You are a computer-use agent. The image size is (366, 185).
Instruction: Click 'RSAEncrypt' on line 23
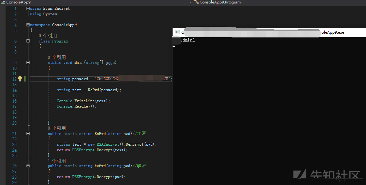tap(108, 144)
